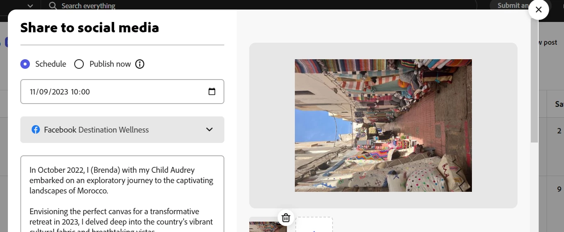Click the 'In October 2022' caption paragraph

[x=121, y=180]
